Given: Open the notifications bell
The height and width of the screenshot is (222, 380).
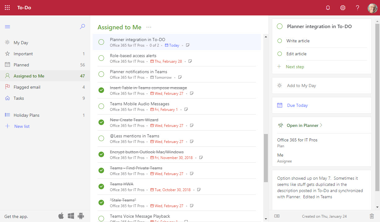Looking at the screenshot, I should (328, 8).
